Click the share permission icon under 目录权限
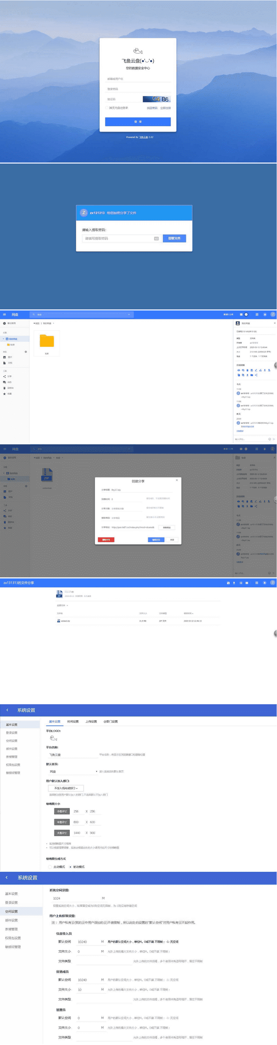The image size is (277, 1045). pyautogui.click(x=256, y=375)
